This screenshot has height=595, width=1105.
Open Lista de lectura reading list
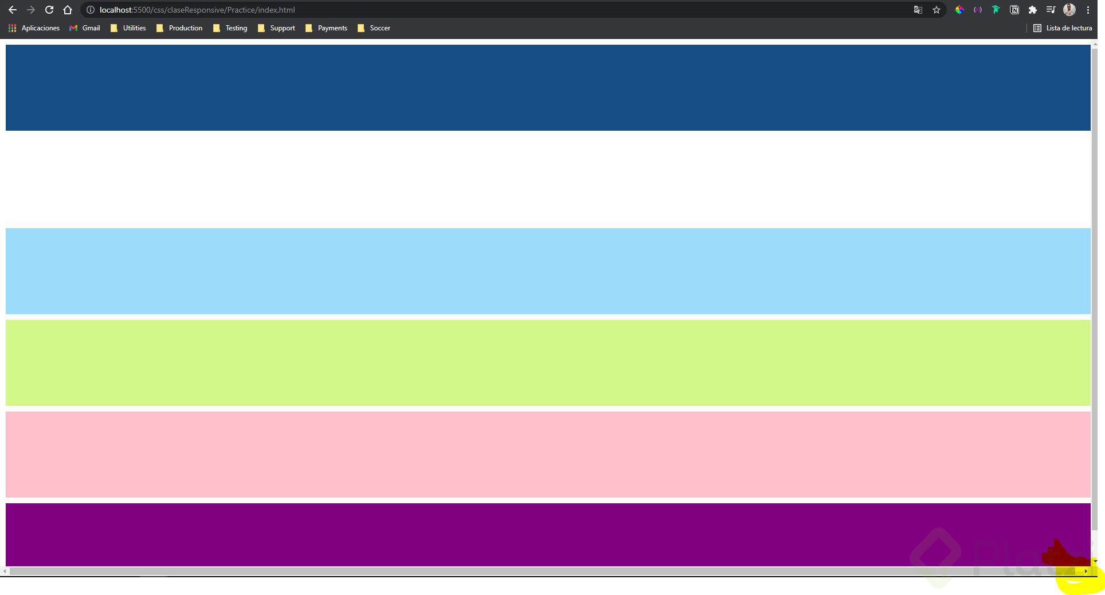point(1063,28)
